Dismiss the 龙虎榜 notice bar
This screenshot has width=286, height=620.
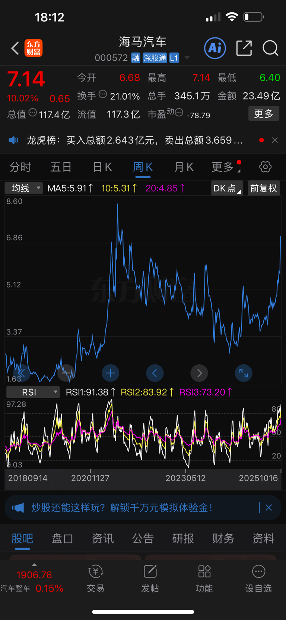pyautogui.click(x=275, y=140)
